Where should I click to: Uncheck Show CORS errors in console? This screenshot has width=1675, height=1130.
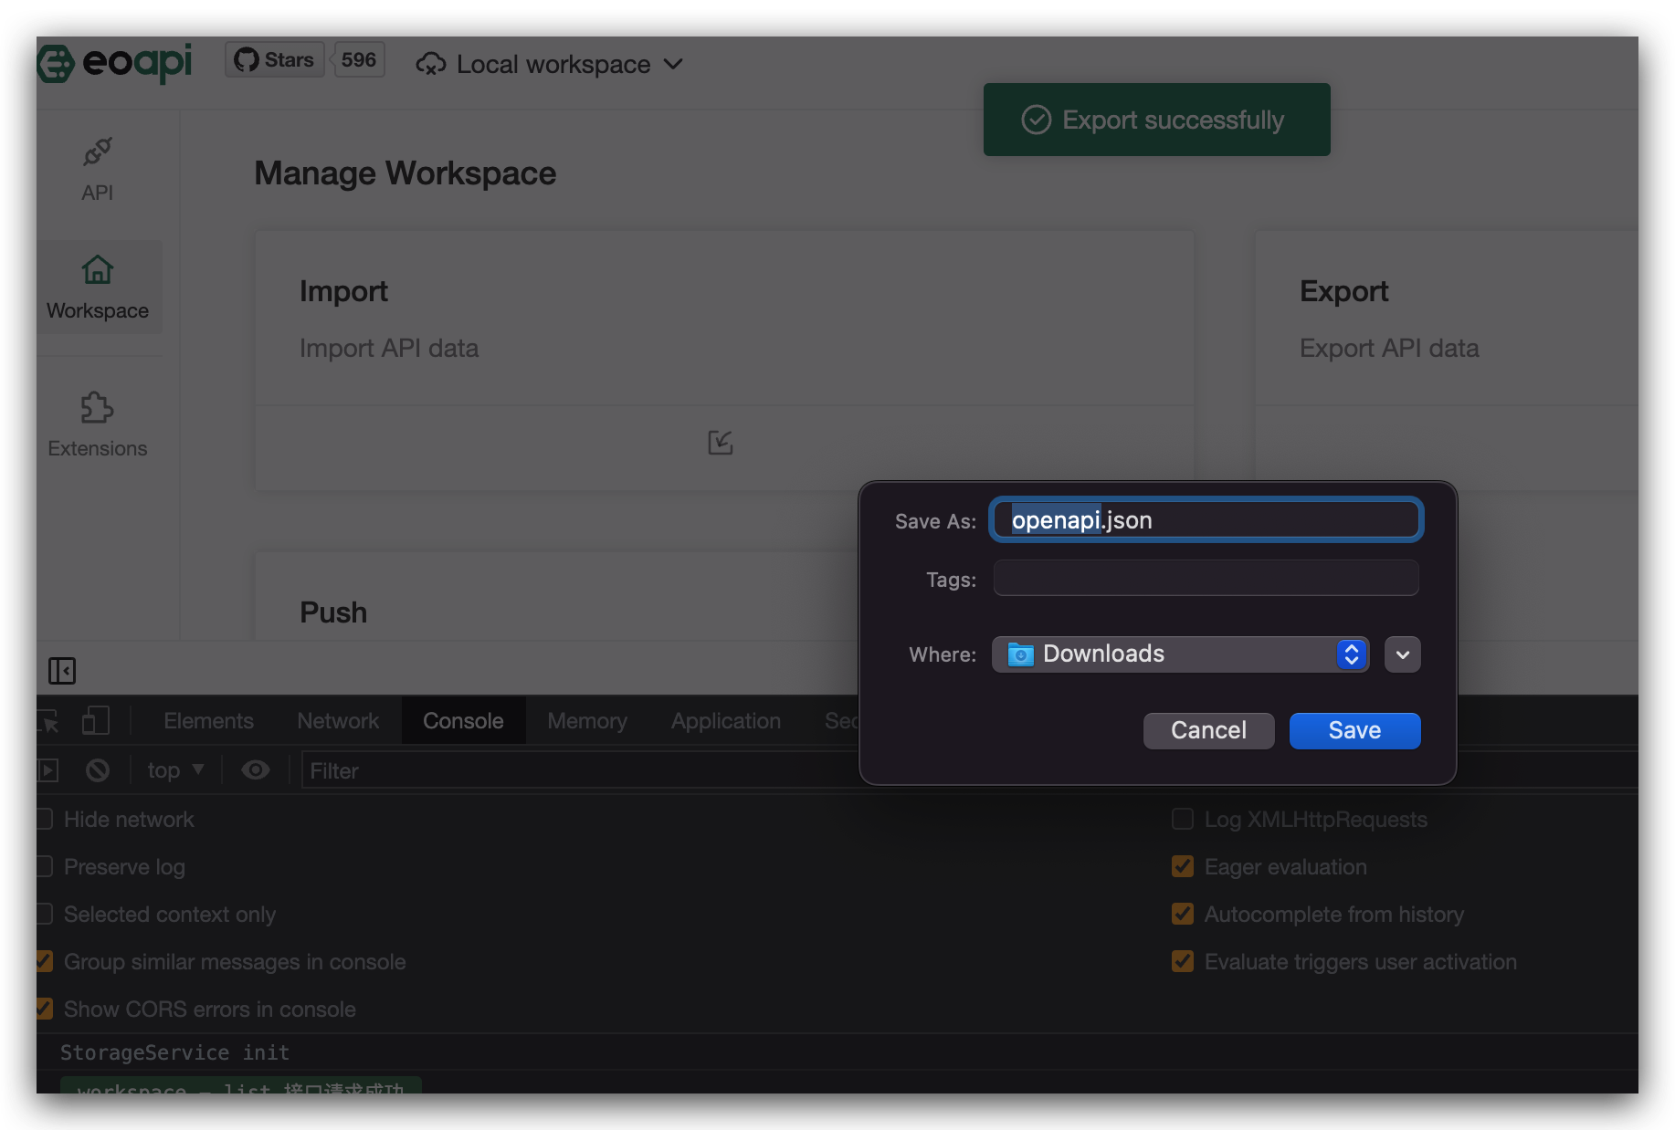[45, 1010]
